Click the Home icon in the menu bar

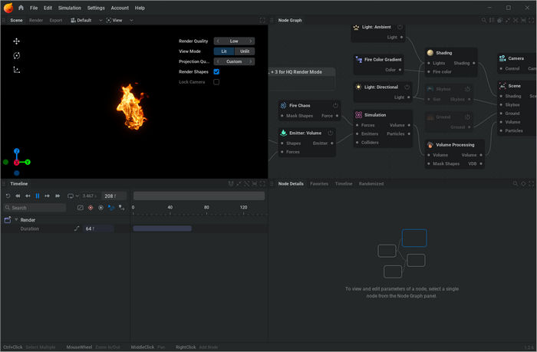[x=21, y=8]
